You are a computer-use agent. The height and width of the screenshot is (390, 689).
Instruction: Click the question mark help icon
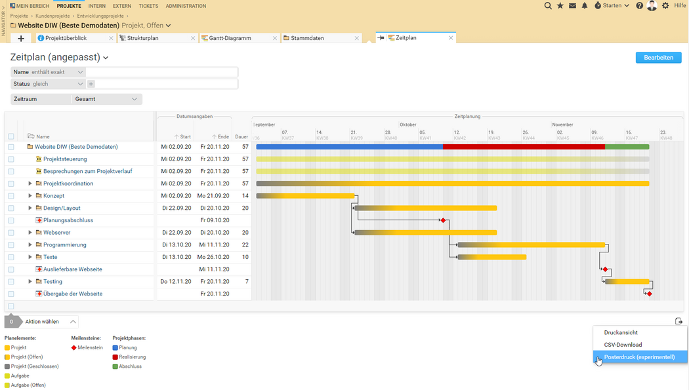pyautogui.click(x=640, y=6)
